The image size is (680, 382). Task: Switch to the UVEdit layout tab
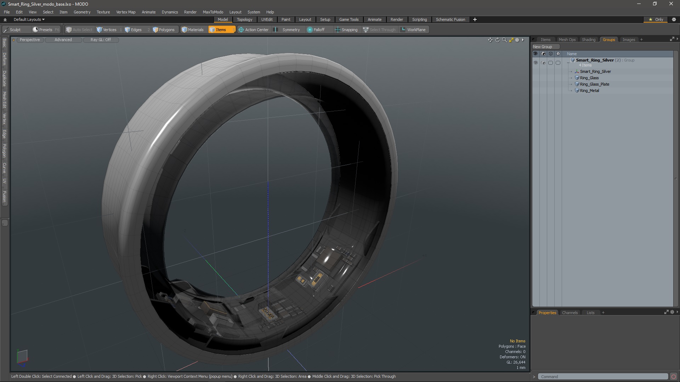click(x=267, y=19)
